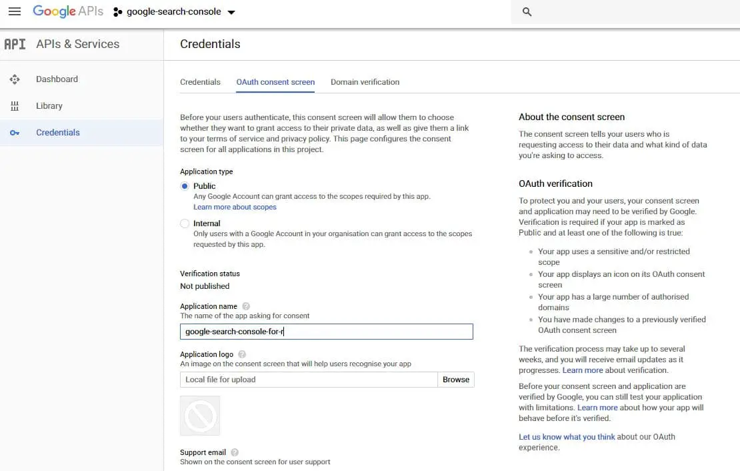Click into the Application name field
This screenshot has width=740, height=471.
(x=326, y=332)
